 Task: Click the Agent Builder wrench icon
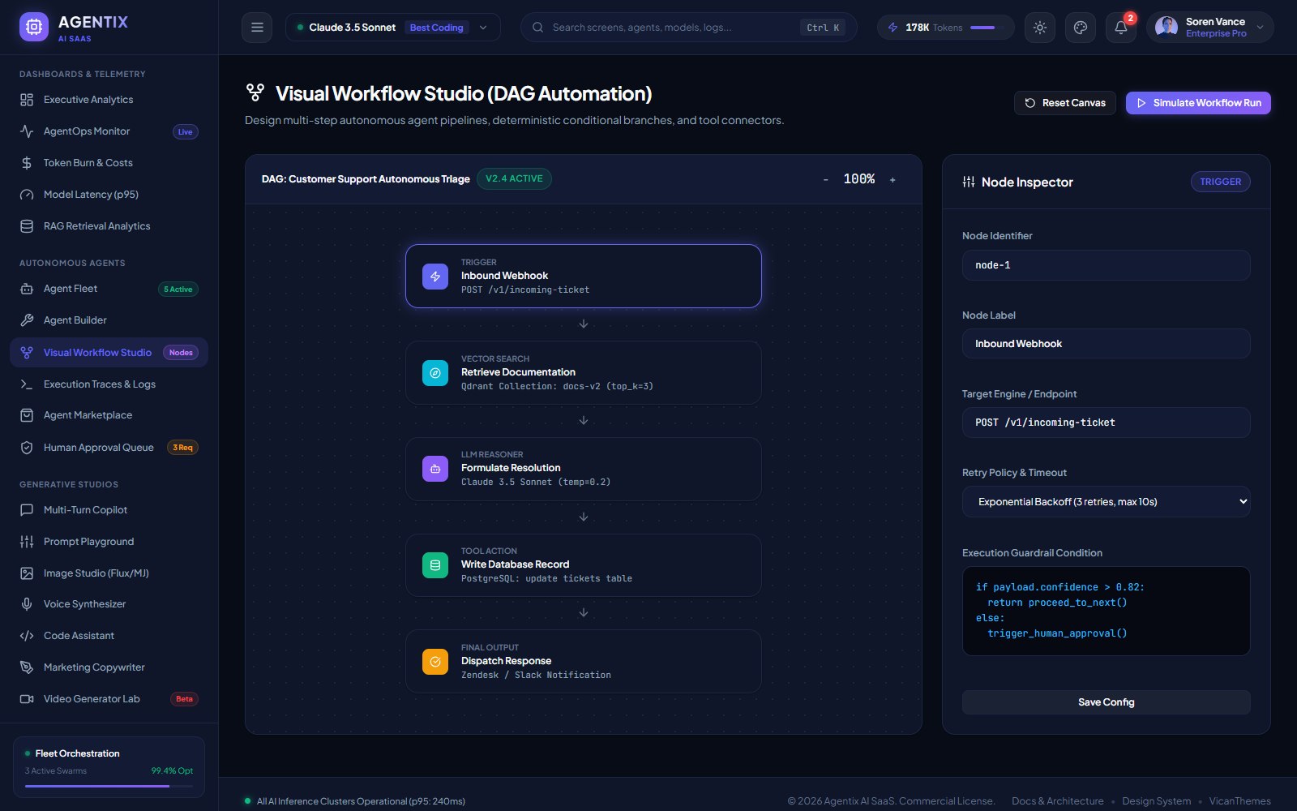click(x=27, y=320)
